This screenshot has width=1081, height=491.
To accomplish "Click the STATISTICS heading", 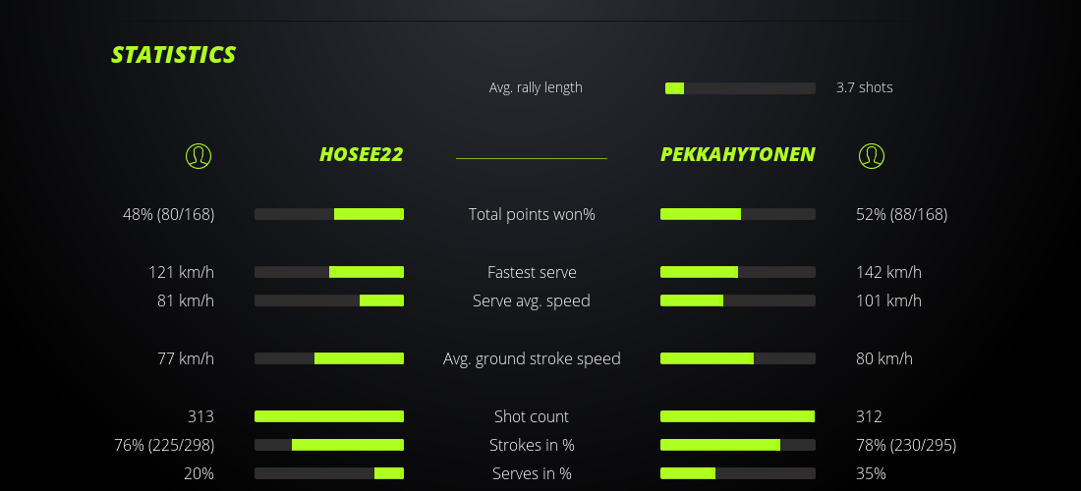I will pyautogui.click(x=174, y=55).
